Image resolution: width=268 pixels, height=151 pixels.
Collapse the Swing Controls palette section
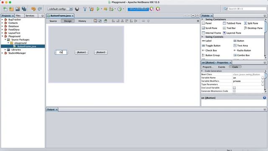point(202,37)
